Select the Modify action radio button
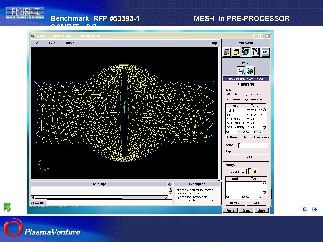This screenshot has width=323, height=242. 247,95
